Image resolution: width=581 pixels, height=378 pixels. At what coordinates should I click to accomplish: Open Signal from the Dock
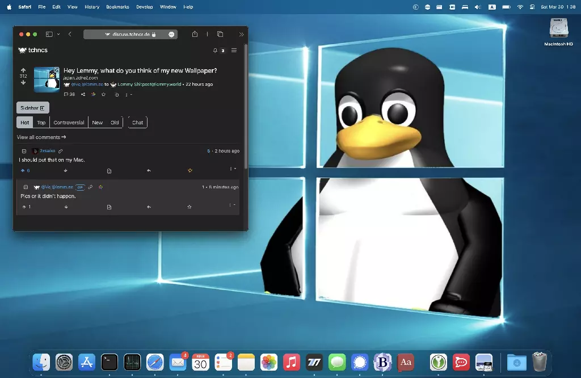[x=360, y=362]
